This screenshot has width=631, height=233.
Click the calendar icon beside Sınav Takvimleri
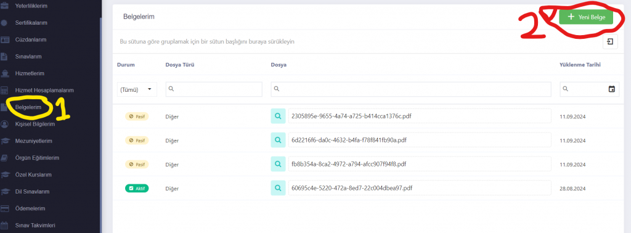click(x=4, y=226)
